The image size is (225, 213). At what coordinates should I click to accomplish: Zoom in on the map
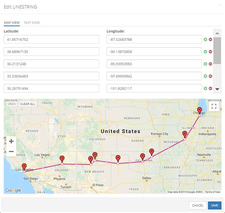[11, 141]
